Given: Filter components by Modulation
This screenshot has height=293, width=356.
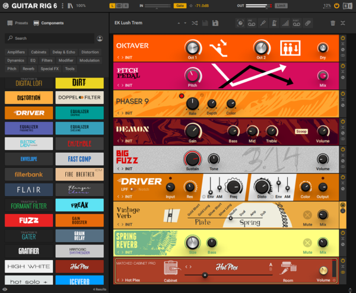Looking at the screenshot, I should (90, 60).
